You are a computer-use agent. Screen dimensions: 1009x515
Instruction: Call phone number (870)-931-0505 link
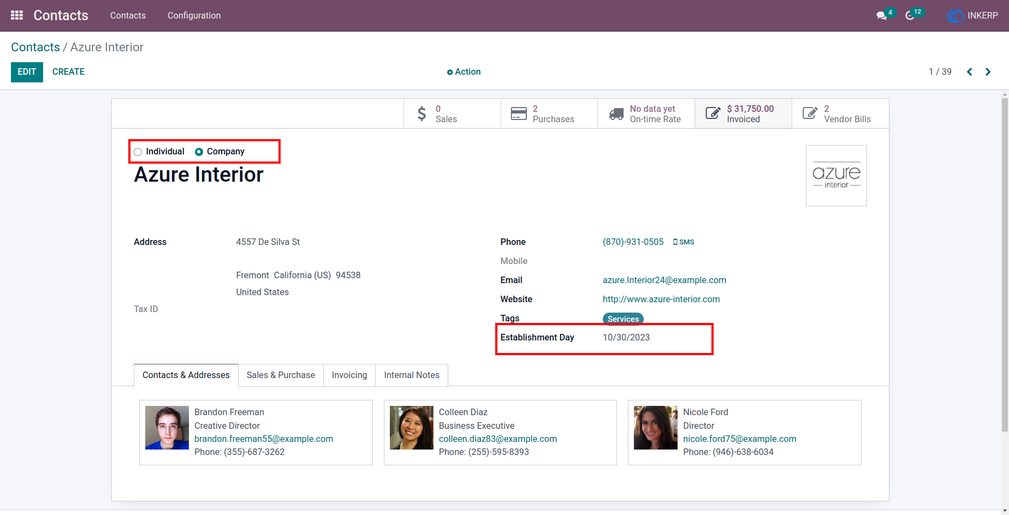click(x=633, y=242)
